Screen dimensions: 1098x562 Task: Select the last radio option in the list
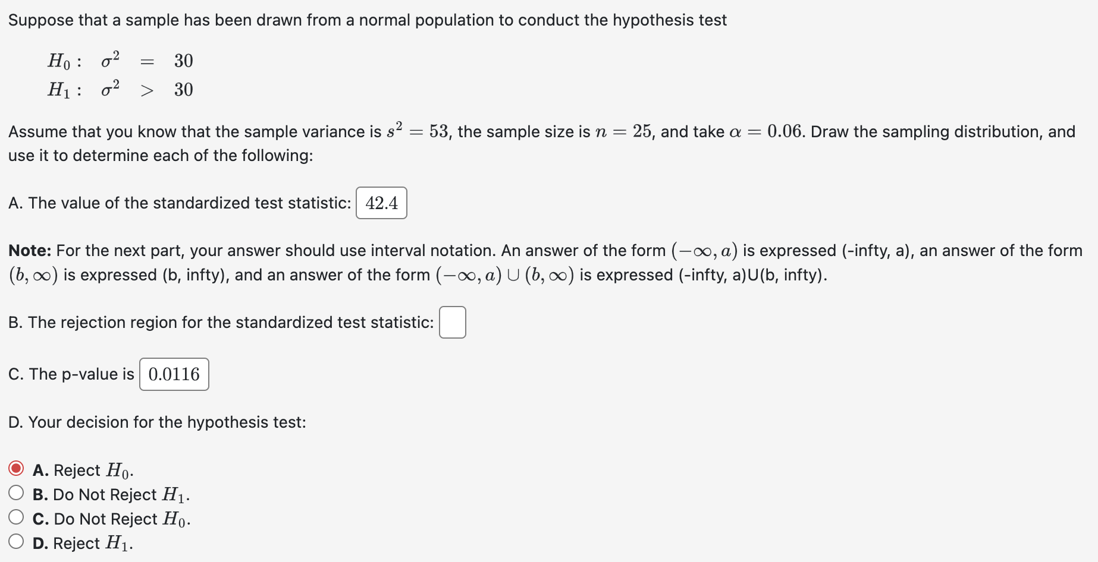pyautogui.click(x=16, y=541)
